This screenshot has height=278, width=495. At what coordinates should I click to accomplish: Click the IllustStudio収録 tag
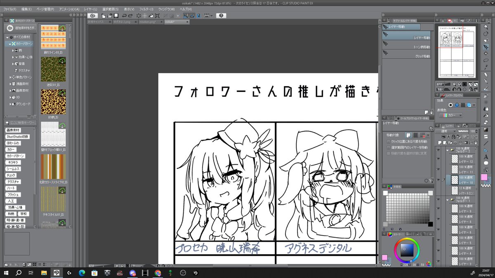[17, 136]
